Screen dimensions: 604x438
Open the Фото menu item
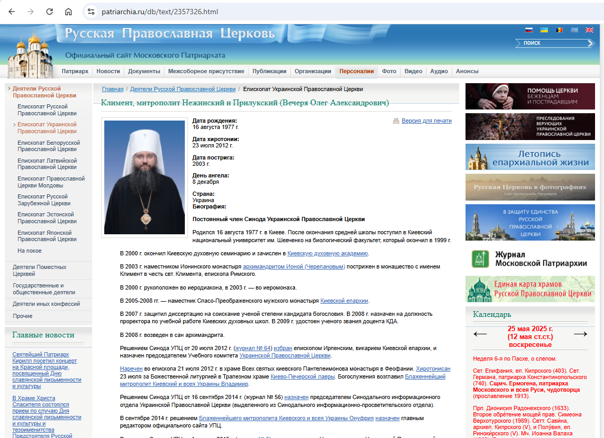389,71
